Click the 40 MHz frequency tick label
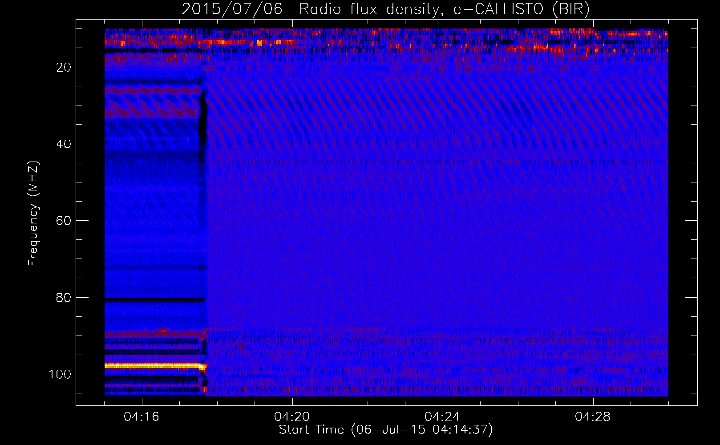This screenshot has height=445, width=720. point(64,144)
